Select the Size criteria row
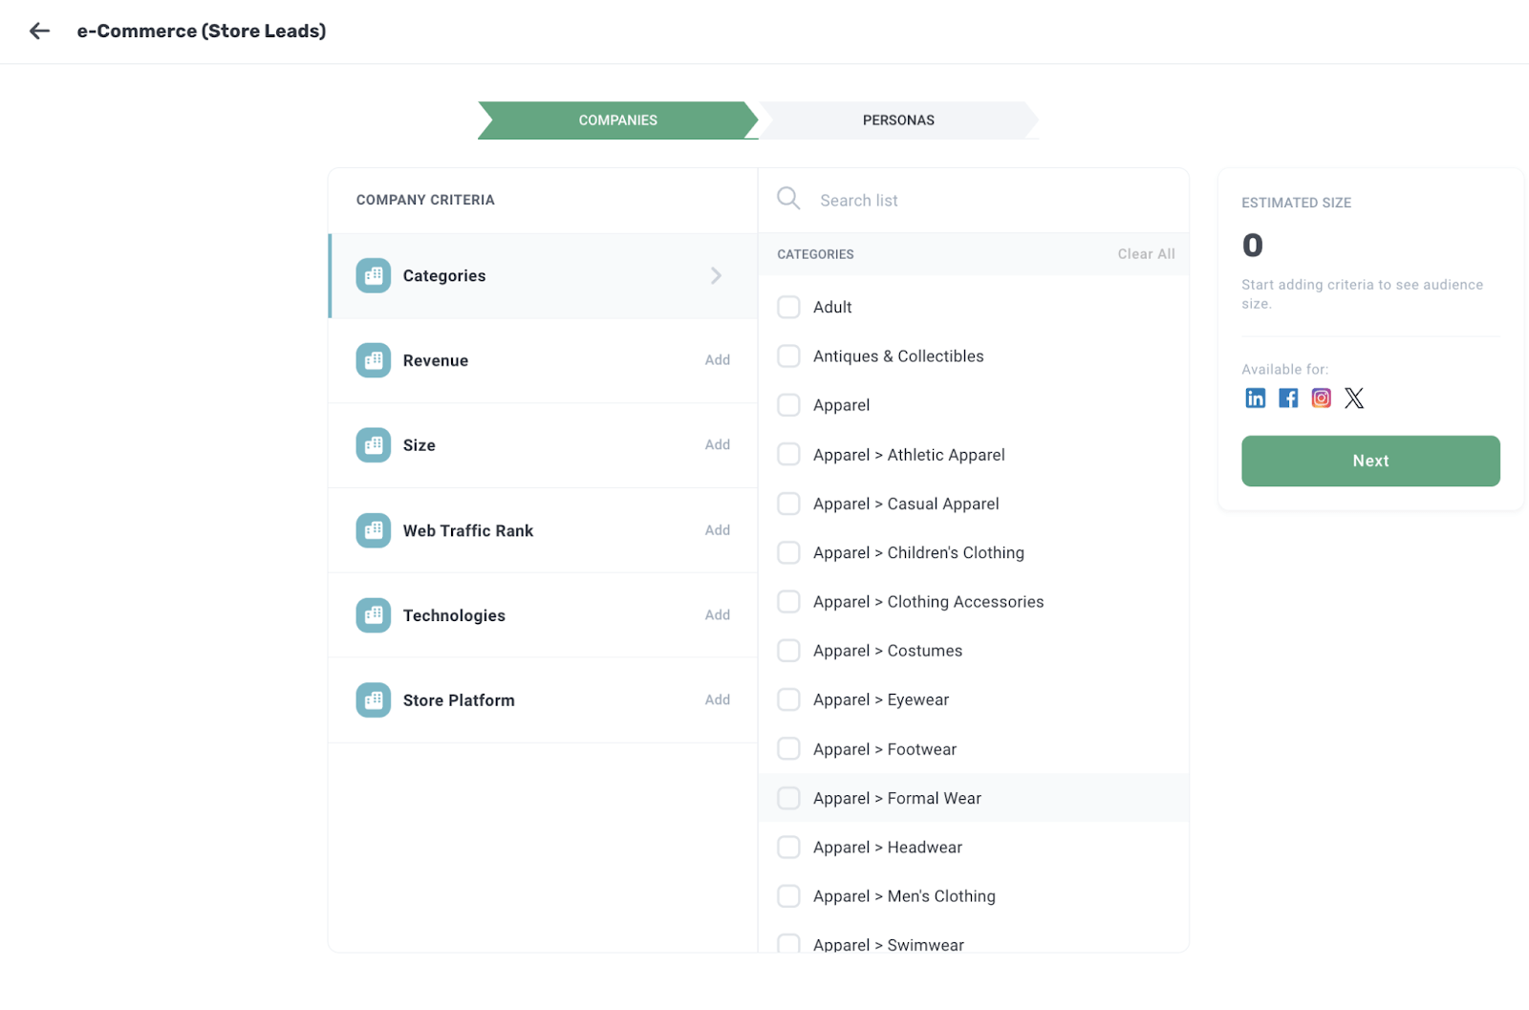 coord(543,445)
